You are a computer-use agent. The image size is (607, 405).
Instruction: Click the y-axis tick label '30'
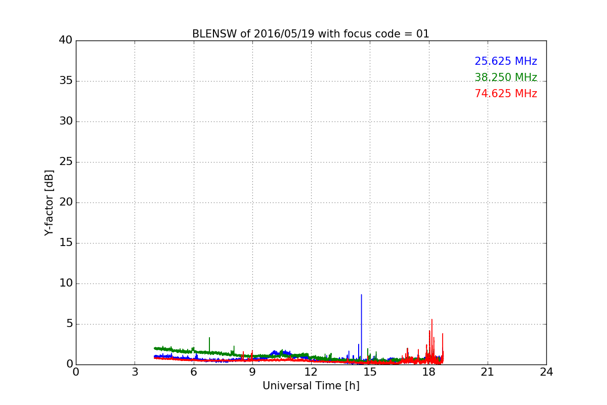66,121
